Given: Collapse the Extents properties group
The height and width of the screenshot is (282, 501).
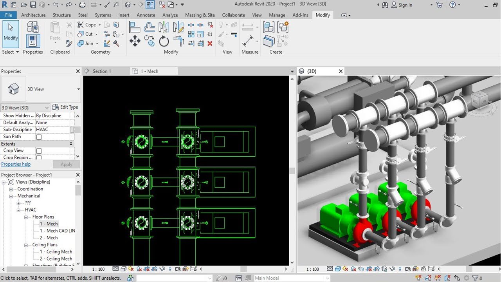Looking at the screenshot, I should 71,144.
